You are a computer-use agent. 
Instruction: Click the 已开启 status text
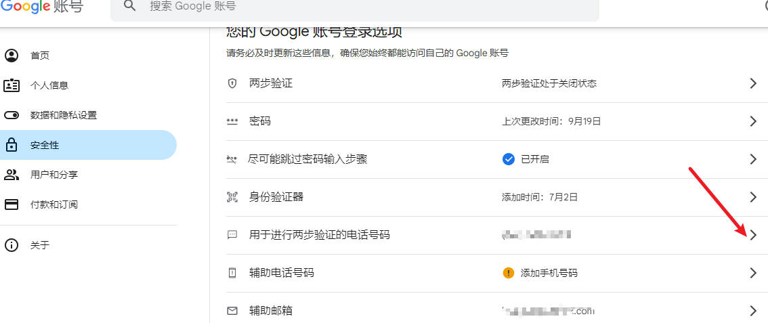point(535,160)
